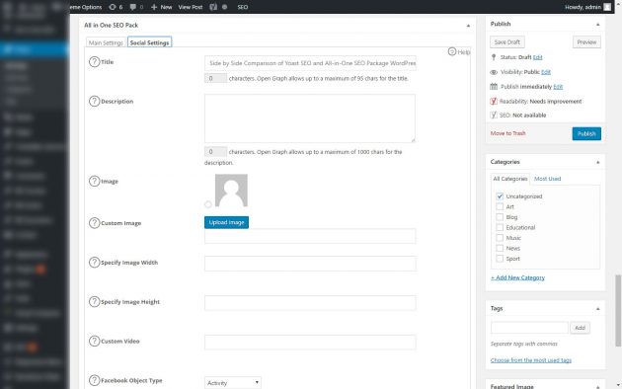Enable the Music category
622x389 pixels.
[500, 238]
